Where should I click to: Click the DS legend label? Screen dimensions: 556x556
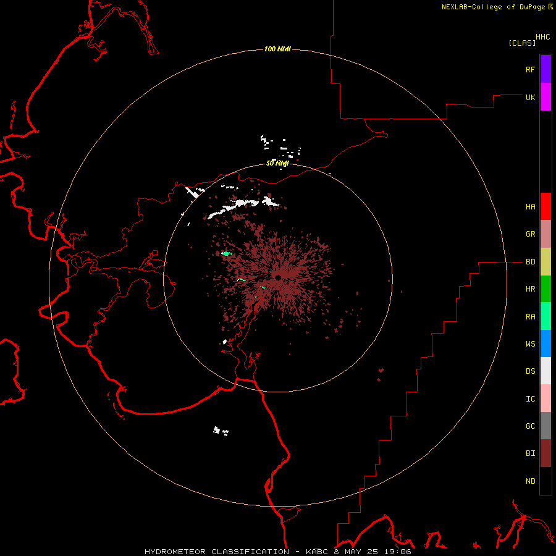pos(530,371)
